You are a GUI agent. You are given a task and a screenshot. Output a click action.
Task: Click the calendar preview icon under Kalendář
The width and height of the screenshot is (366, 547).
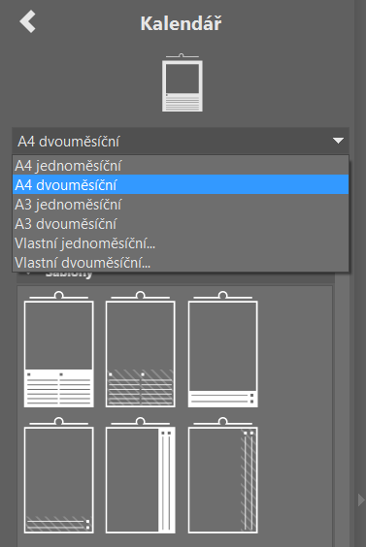182,82
